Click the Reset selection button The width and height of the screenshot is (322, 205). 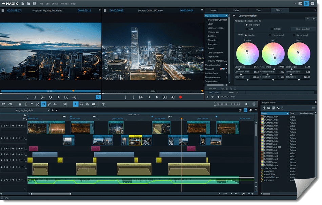pos(303,29)
